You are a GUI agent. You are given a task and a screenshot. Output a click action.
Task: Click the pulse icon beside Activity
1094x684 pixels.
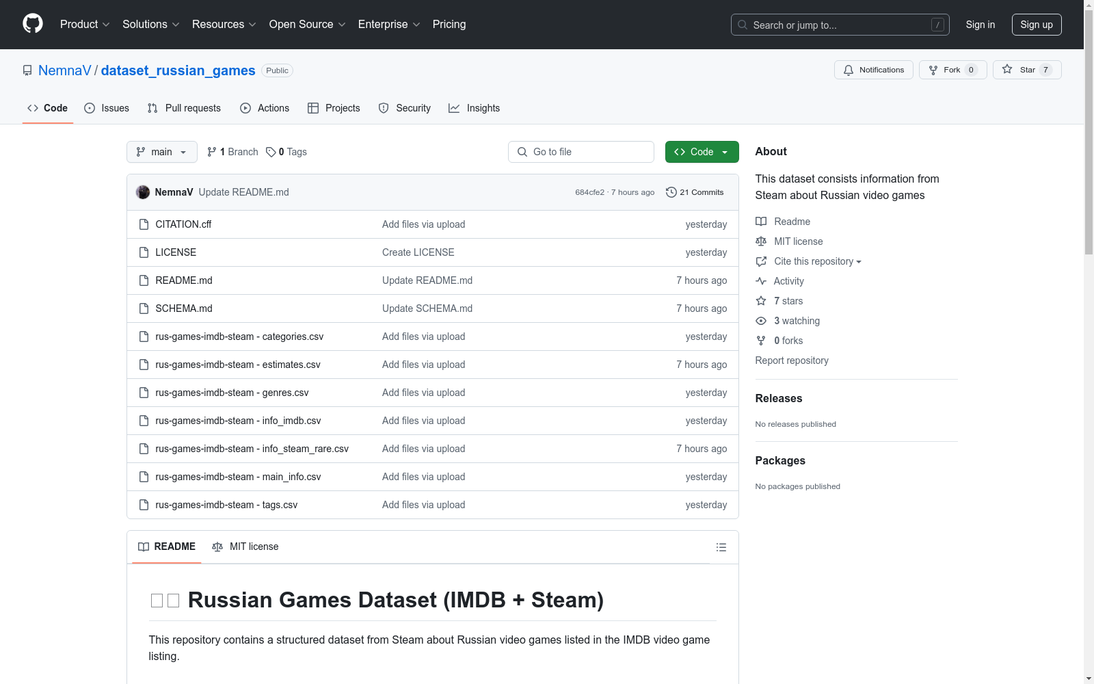(x=761, y=281)
